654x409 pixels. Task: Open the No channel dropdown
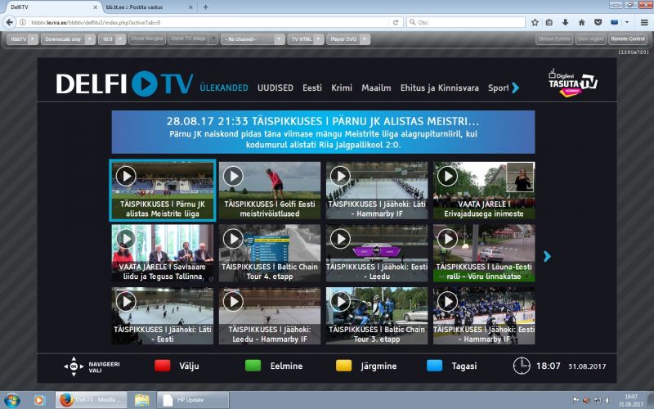click(x=253, y=39)
